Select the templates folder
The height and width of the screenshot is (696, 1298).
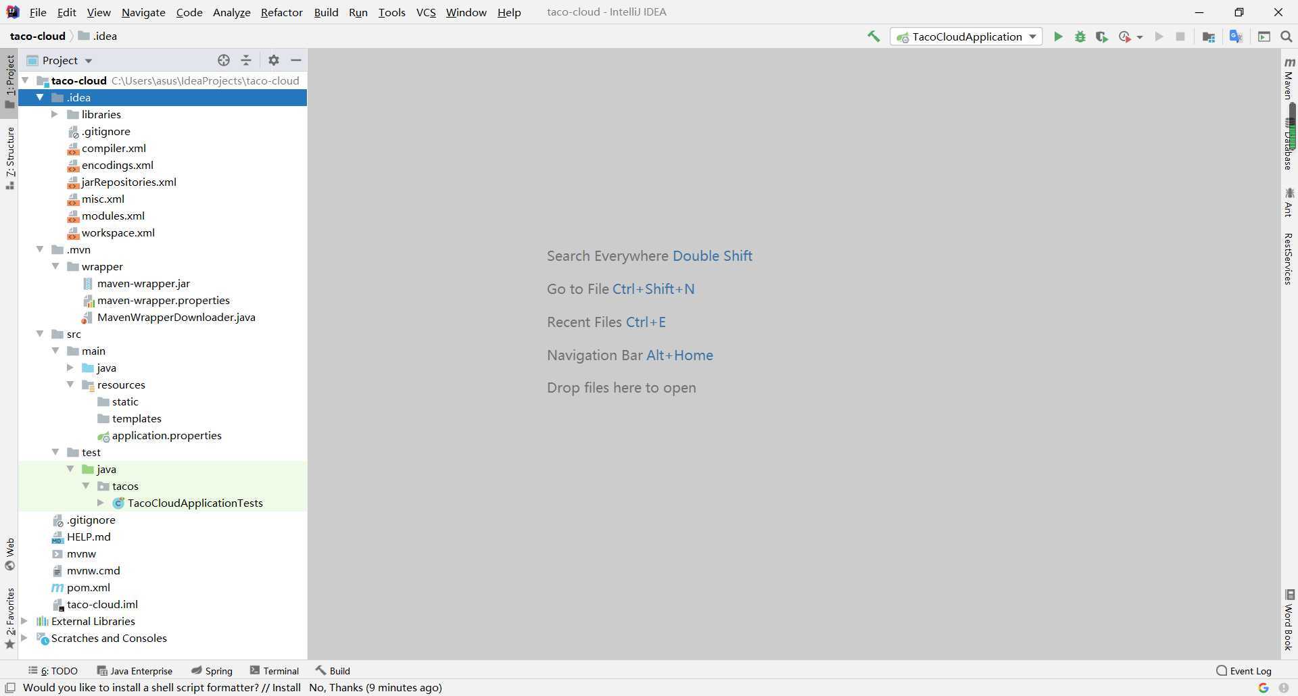(x=136, y=418)
